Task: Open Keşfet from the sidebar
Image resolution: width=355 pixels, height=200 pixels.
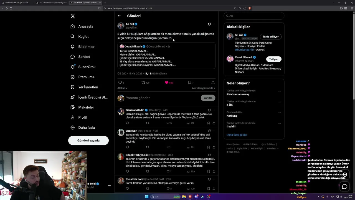Action: [80, 36]
